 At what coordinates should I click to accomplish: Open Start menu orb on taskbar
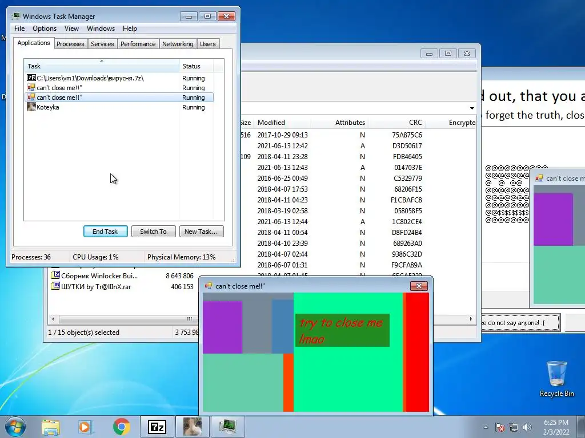point(15,427)
